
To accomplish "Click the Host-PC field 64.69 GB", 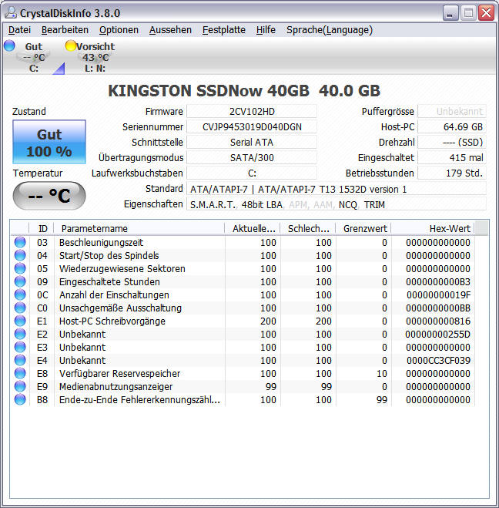I will [452, 126].
